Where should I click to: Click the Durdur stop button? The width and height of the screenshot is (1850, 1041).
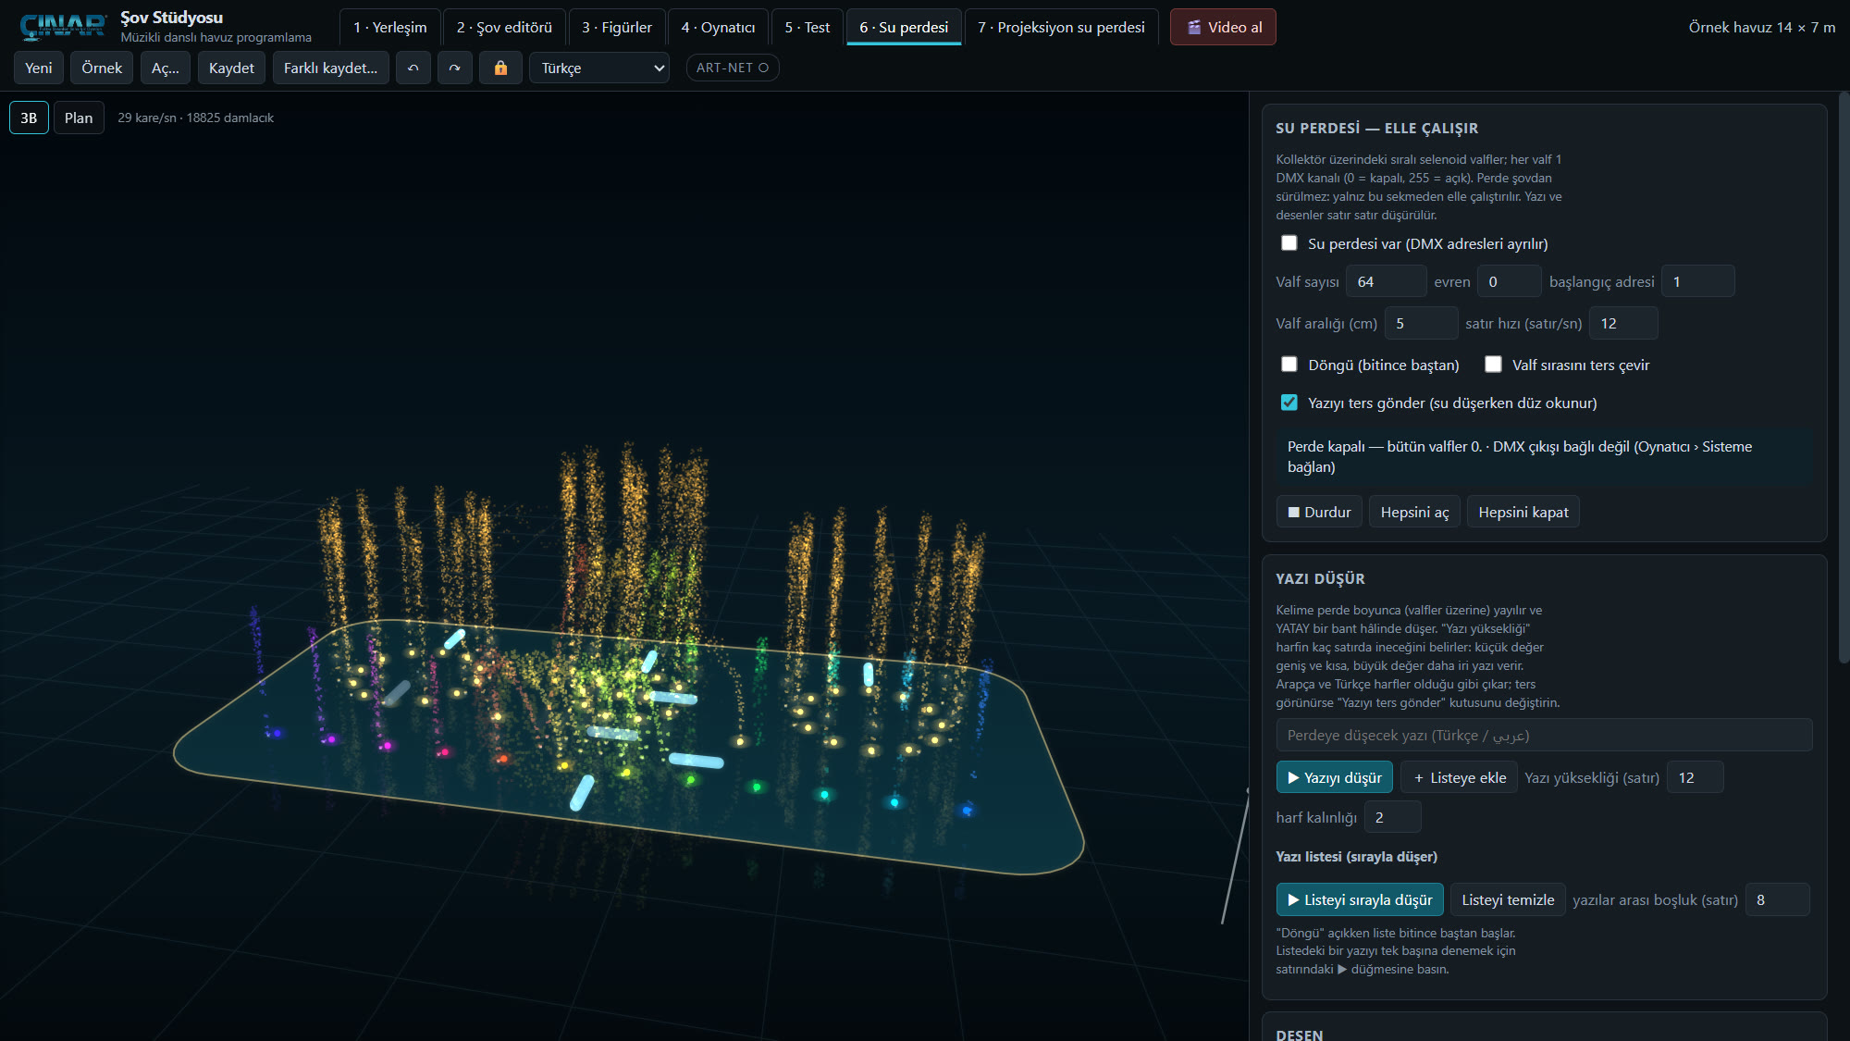1319,512
